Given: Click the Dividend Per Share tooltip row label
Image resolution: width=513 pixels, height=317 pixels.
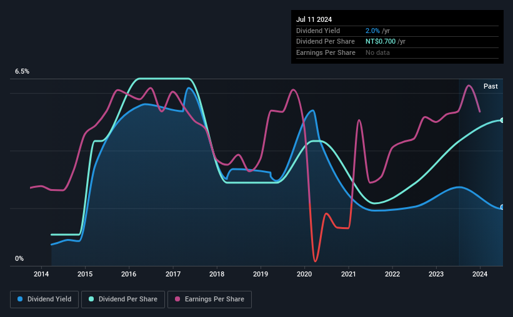Looking at the screenshot, I should 326,42.
